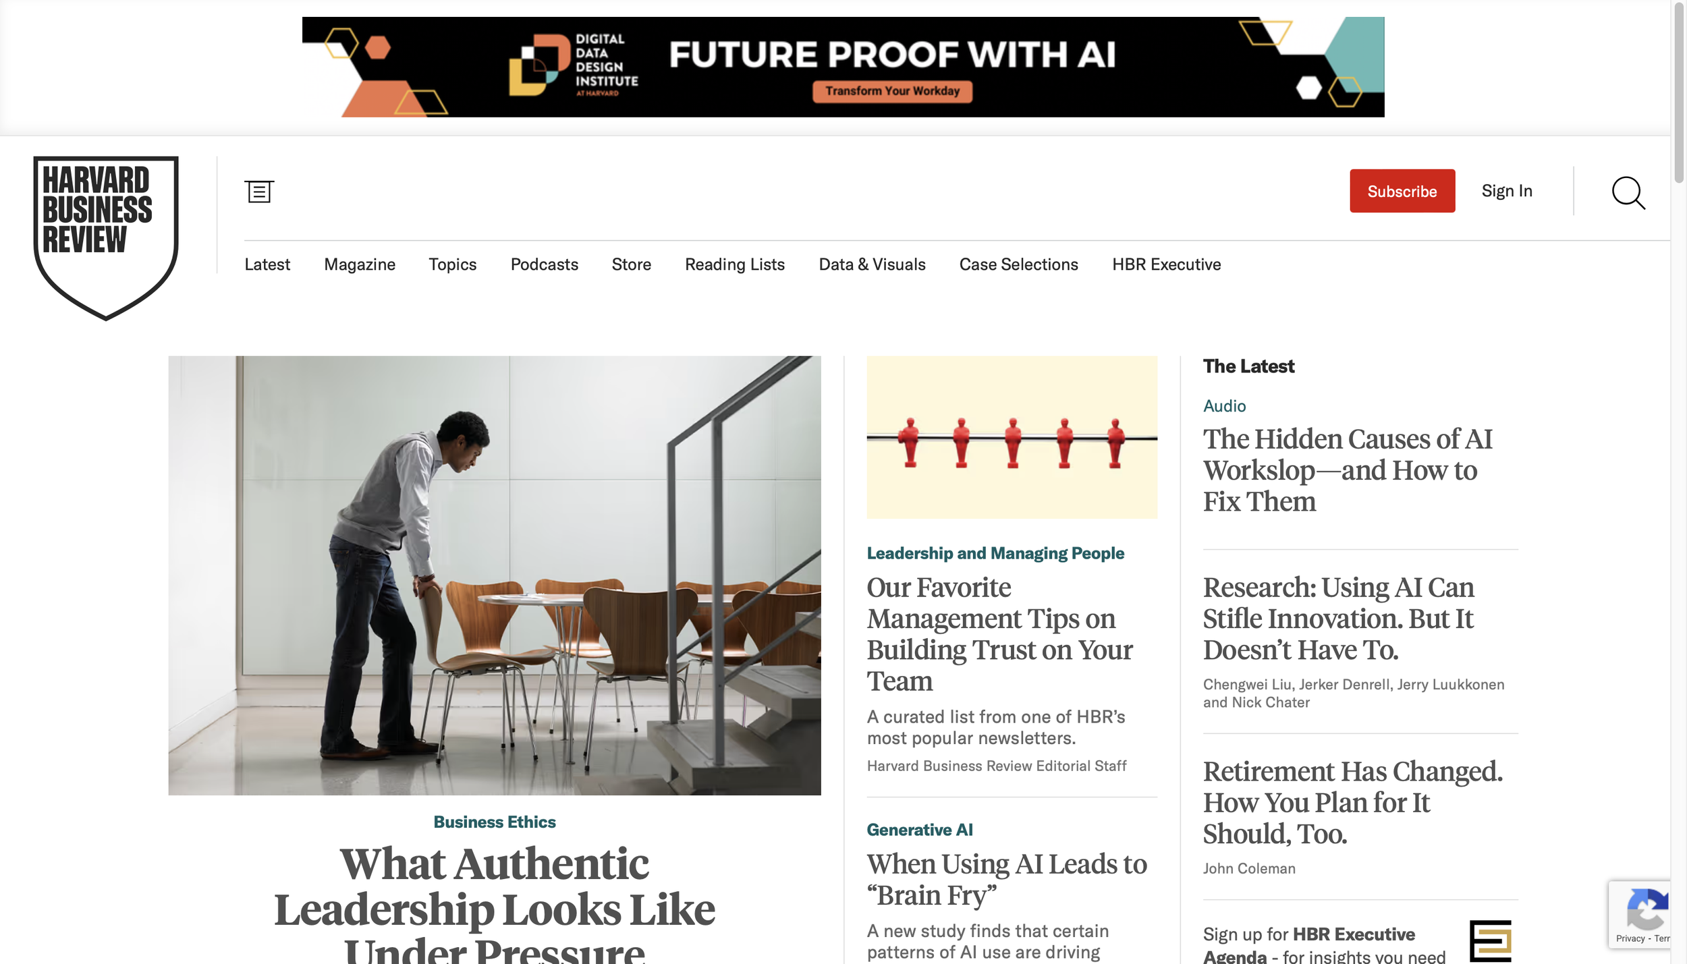Click the Subscribe button
Viewport: 1687px width, 964px height.
(1402, 191)
